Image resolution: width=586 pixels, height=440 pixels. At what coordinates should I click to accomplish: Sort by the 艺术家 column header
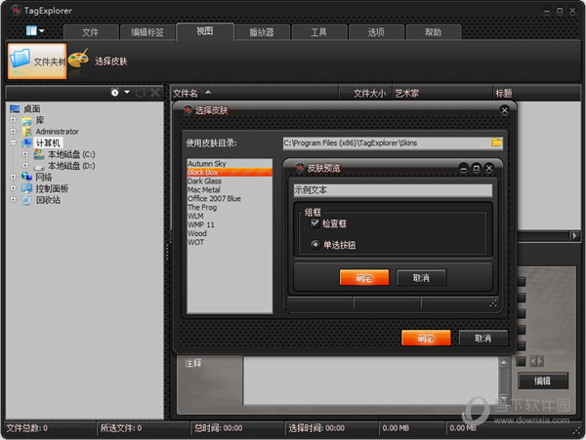click(x=442, y=93)
